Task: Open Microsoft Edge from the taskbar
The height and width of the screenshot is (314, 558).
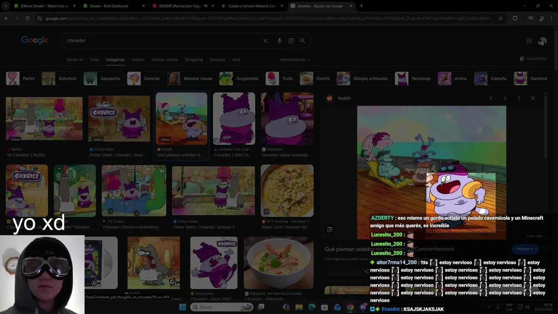Action: (x=312, y=307)
